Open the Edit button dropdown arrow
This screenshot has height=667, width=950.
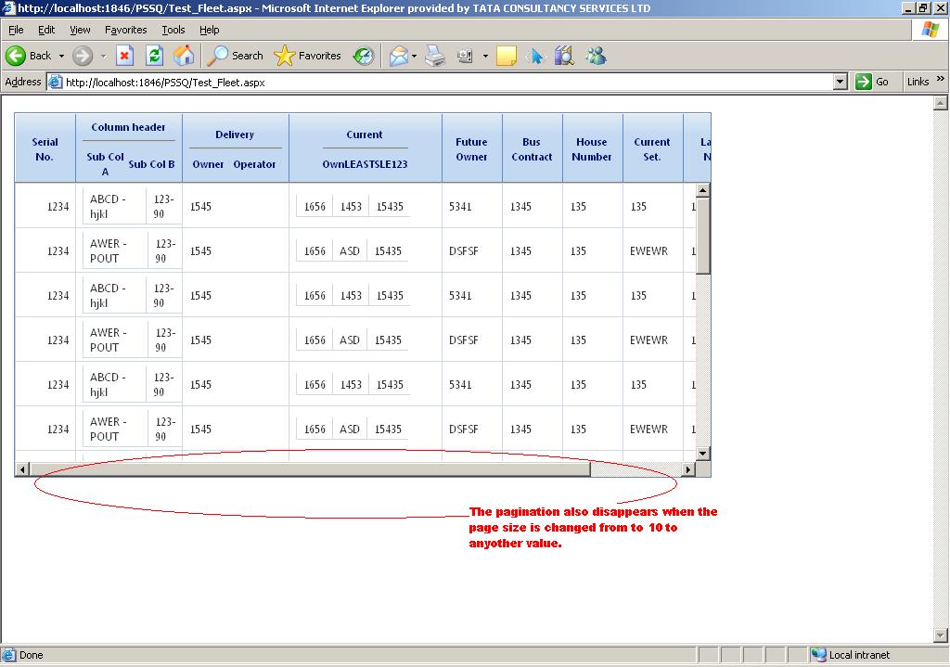pyautogui.click(x=485, y=56)
